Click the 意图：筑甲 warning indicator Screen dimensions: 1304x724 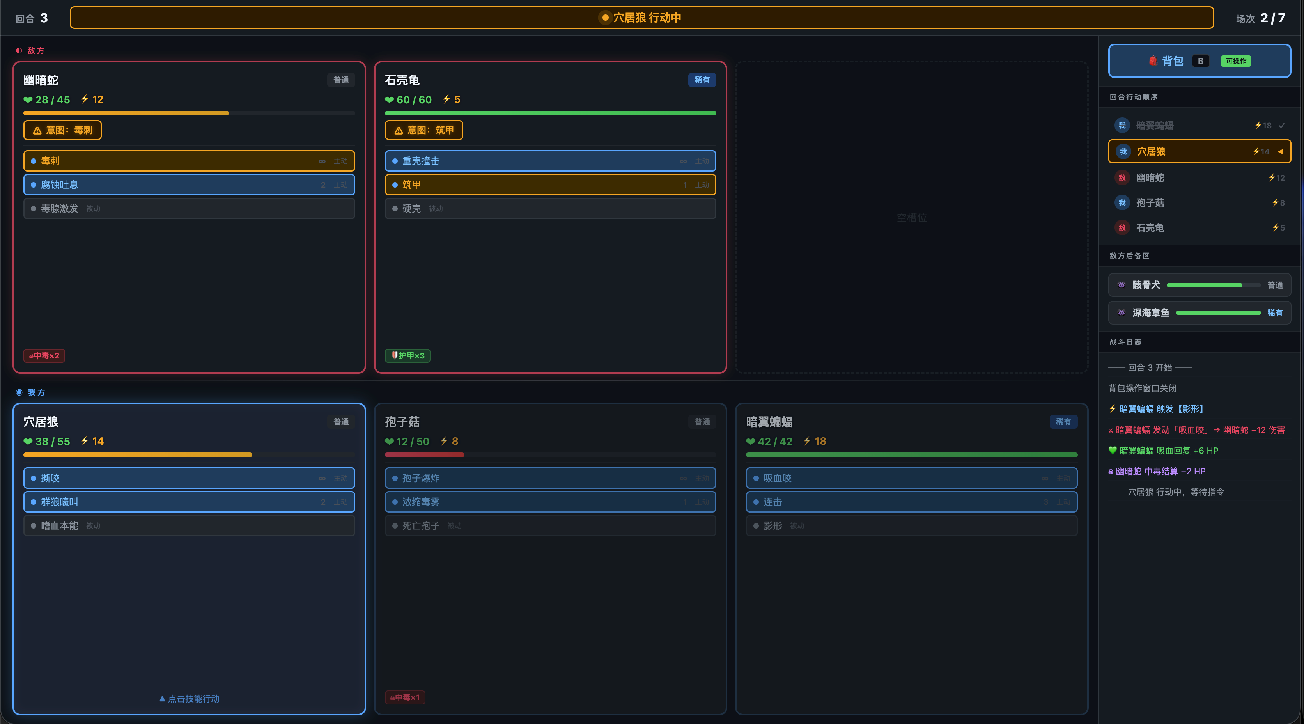click(x=424, y=130)
